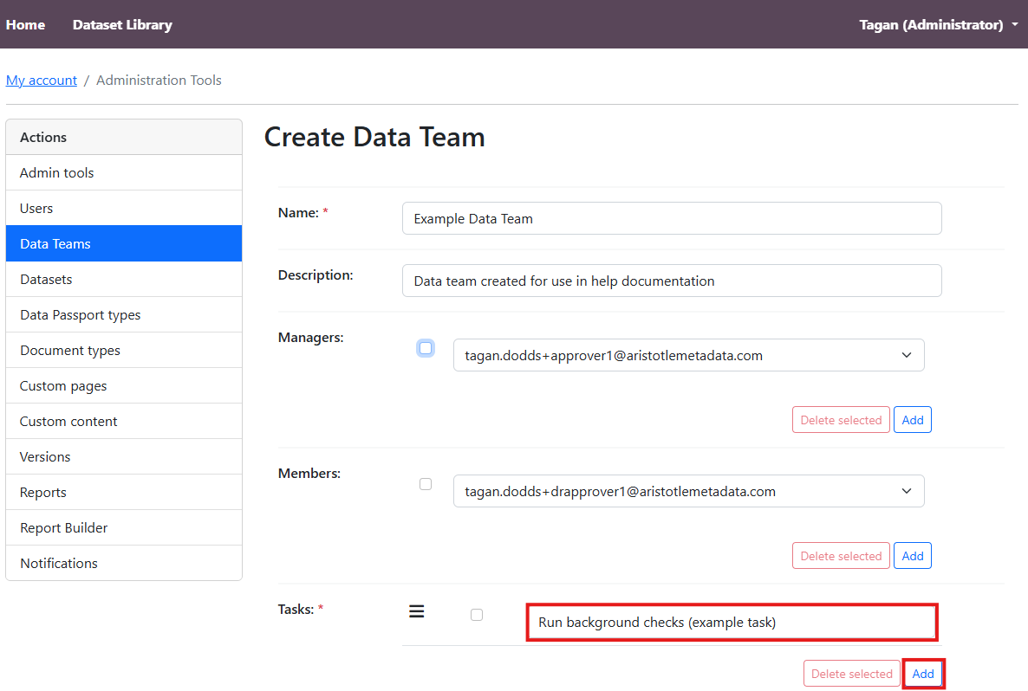
Task: Click the Tasks row drag handle icon
Action: pyautogui.click(x=417, y=612)
